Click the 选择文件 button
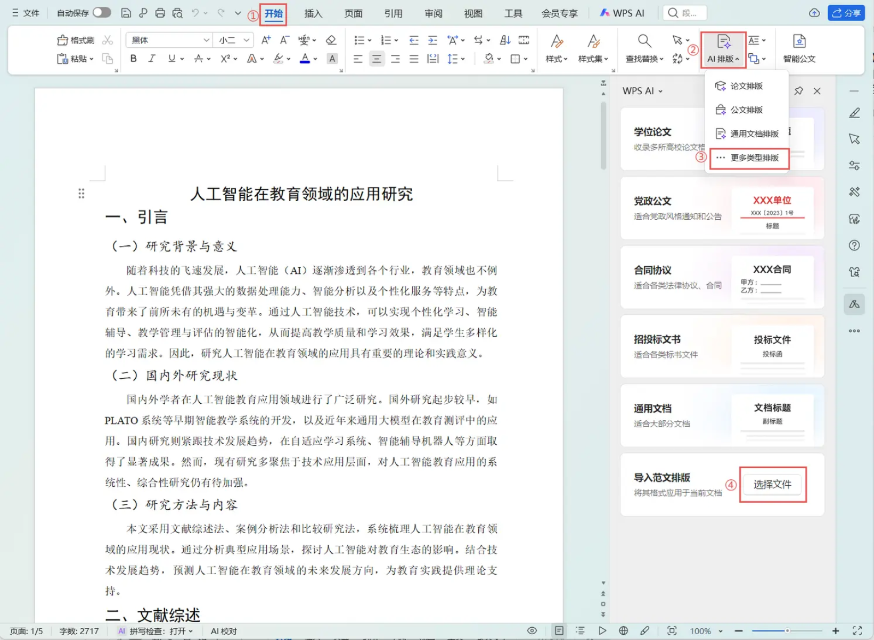 [x=772, y=484]
